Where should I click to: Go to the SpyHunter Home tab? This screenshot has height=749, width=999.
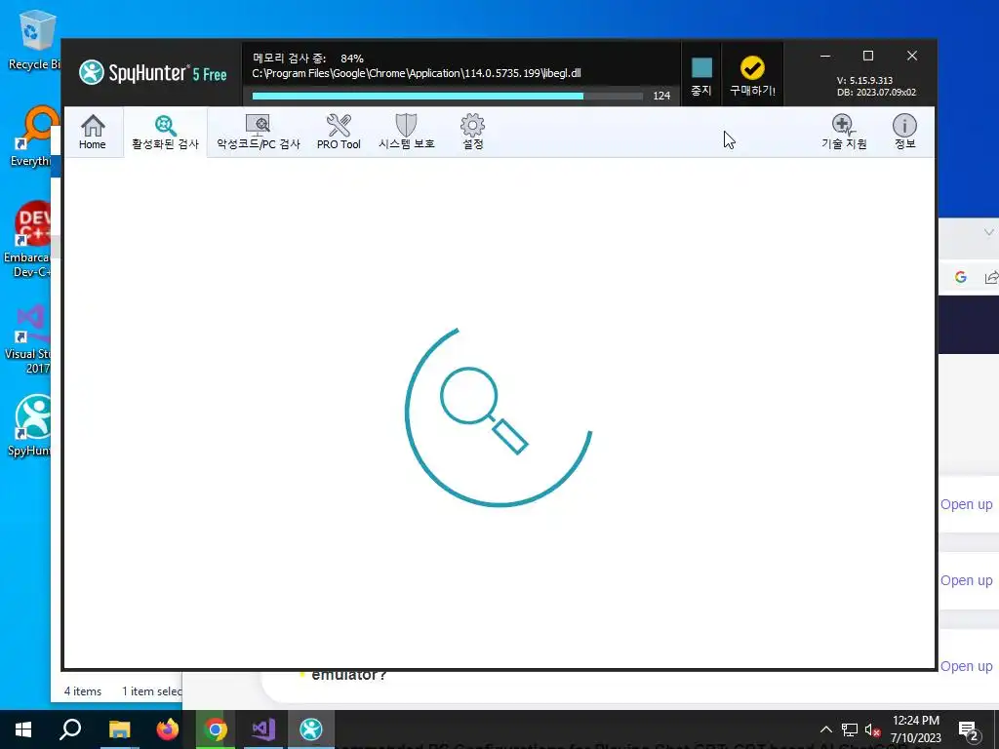tap(93, 133)
